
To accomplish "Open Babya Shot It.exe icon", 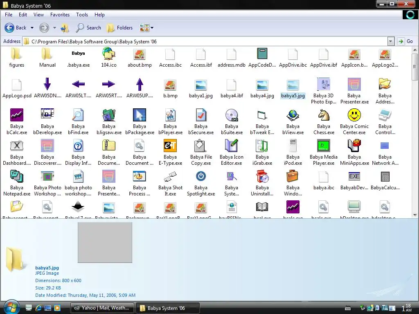I will [170, 177].
